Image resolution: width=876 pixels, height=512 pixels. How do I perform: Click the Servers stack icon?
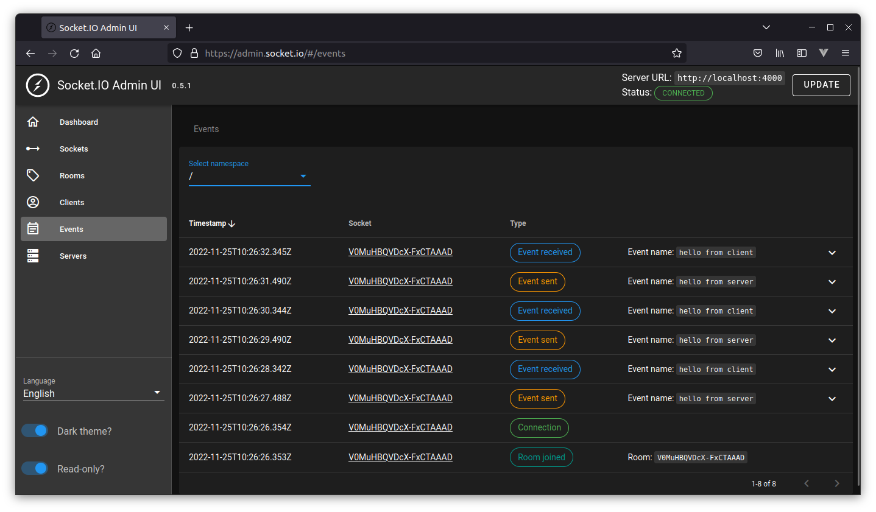coord(33,256)
